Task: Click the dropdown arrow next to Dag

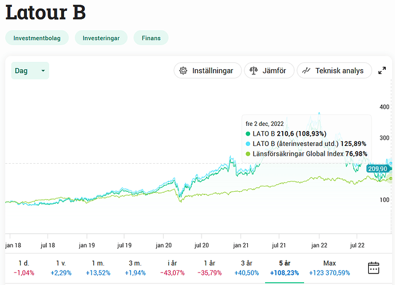Action: click(43, 71)
